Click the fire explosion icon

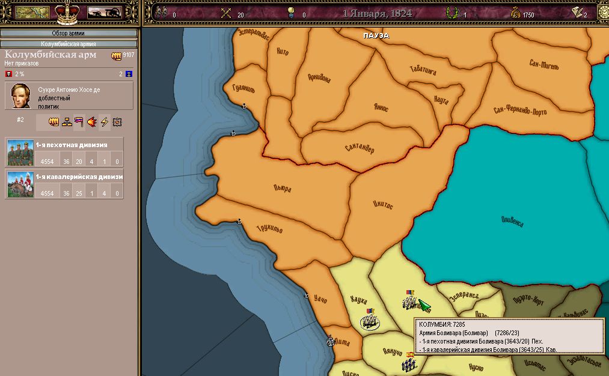point(91,122)
